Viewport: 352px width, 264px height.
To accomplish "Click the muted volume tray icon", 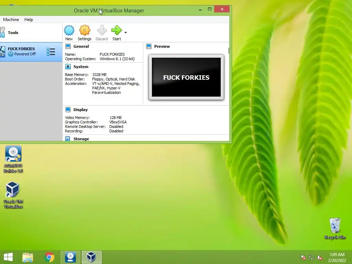I will pyautogui.click(x=320, y=257).
